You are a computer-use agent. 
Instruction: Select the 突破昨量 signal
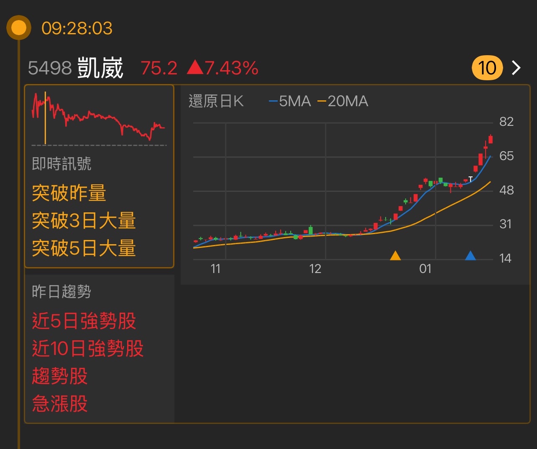tap(69, 193)
